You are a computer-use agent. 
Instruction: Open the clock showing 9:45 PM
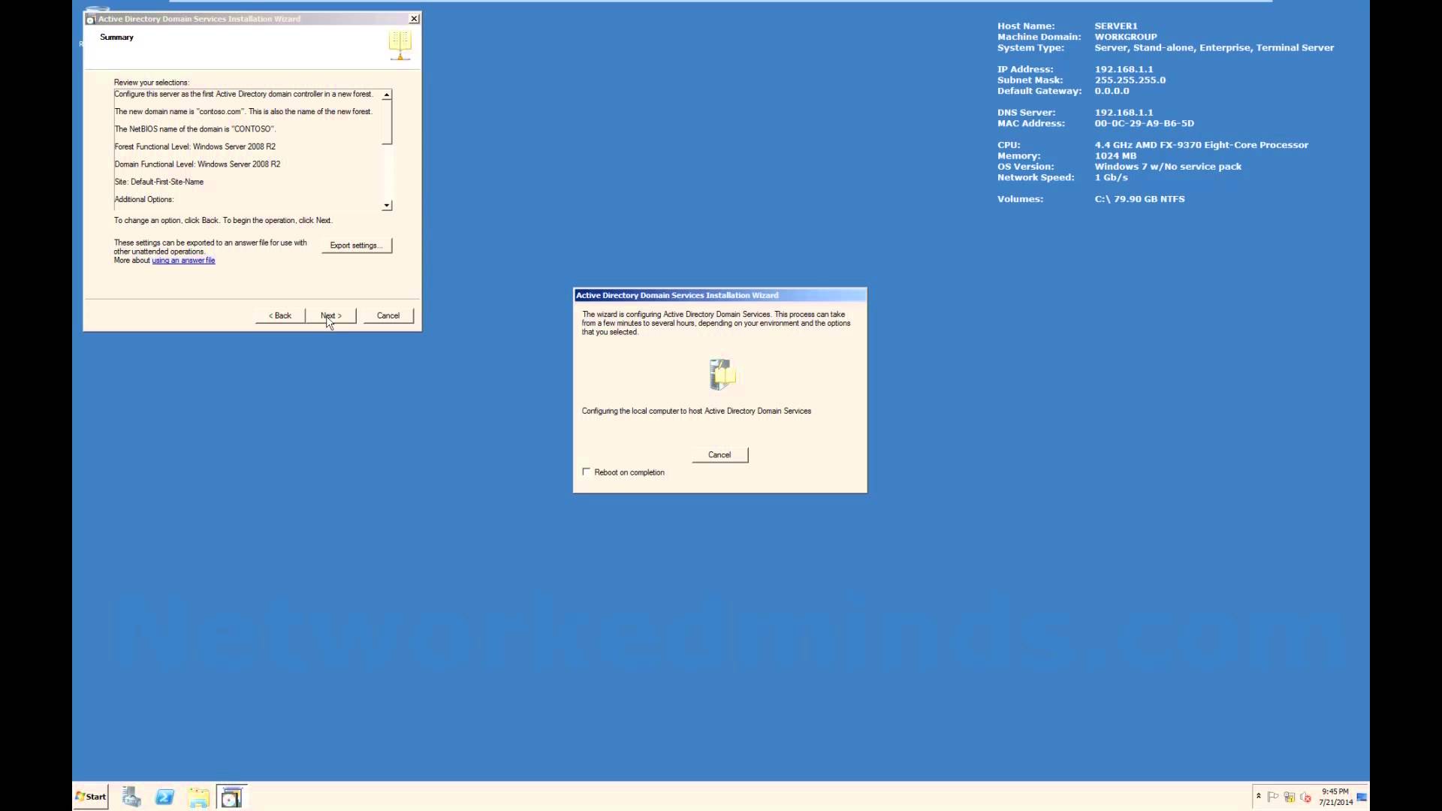point(1335,791)
